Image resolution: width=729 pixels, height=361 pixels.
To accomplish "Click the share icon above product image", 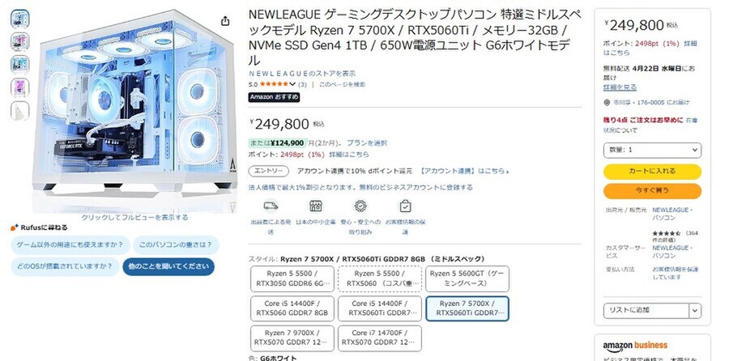I will pyautogui.click(x=225, y=21).
